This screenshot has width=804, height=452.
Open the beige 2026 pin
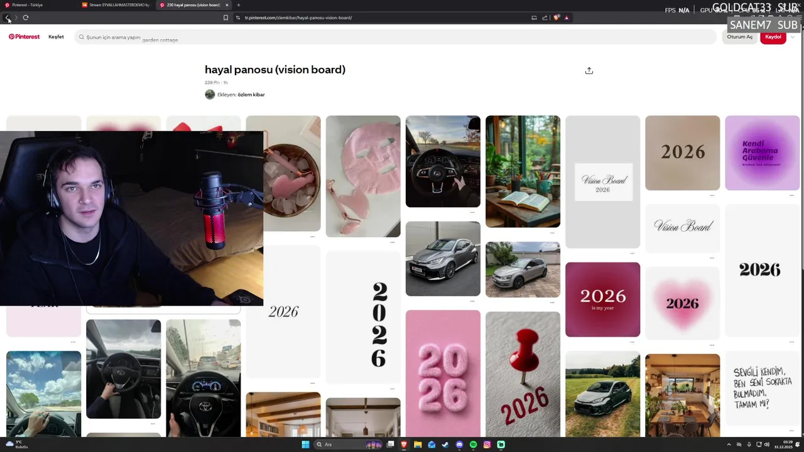point(682,153)
